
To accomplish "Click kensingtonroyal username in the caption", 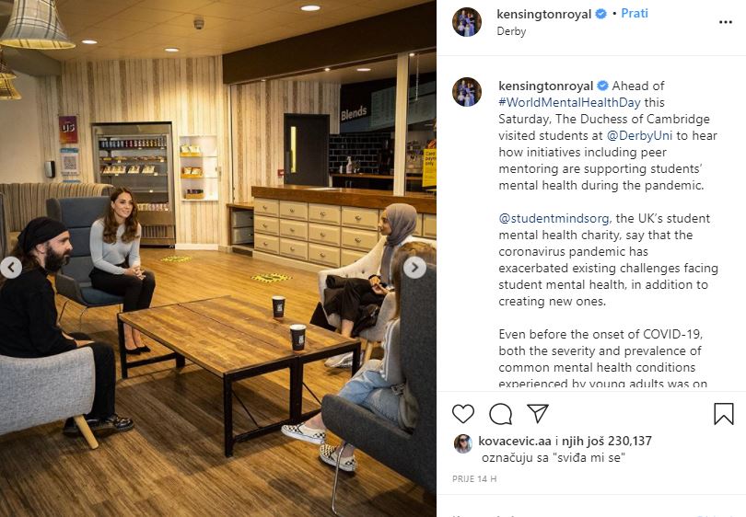I will click(x=545, y=86).
